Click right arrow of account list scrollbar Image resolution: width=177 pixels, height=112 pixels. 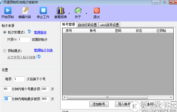(171, 97)
